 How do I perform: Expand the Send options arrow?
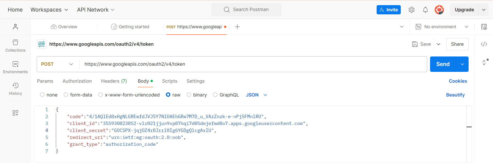(462, 64)
